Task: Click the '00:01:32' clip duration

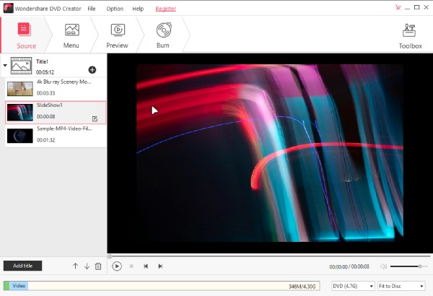Action: 46,140
